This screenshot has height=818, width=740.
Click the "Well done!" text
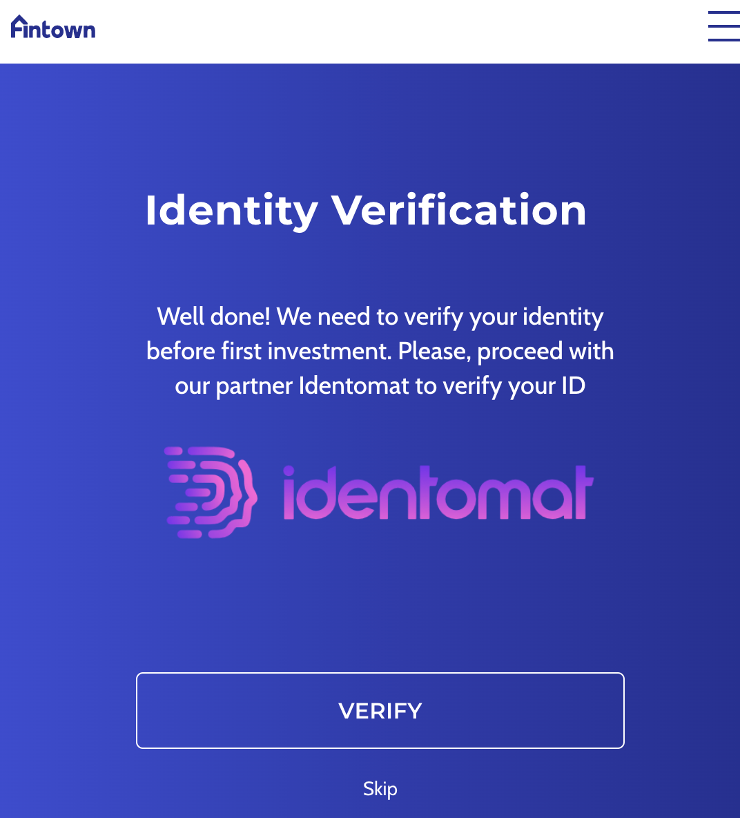tap(214, 316)
